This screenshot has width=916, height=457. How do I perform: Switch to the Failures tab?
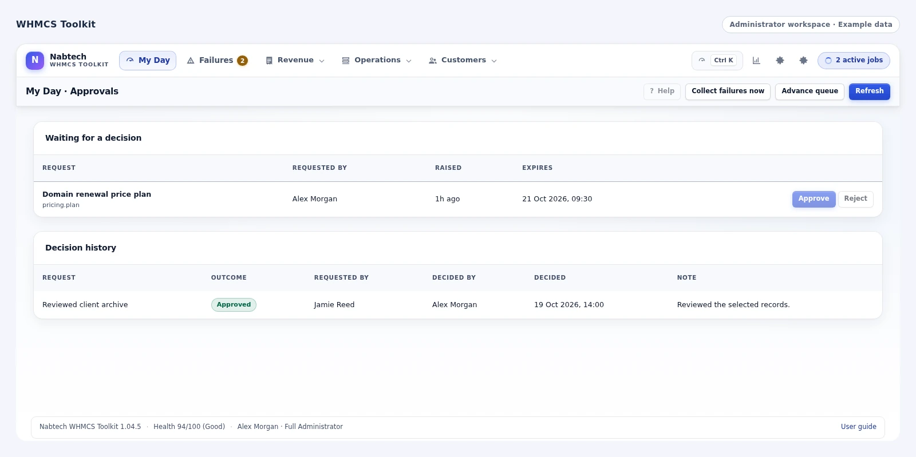coord(218,60)
